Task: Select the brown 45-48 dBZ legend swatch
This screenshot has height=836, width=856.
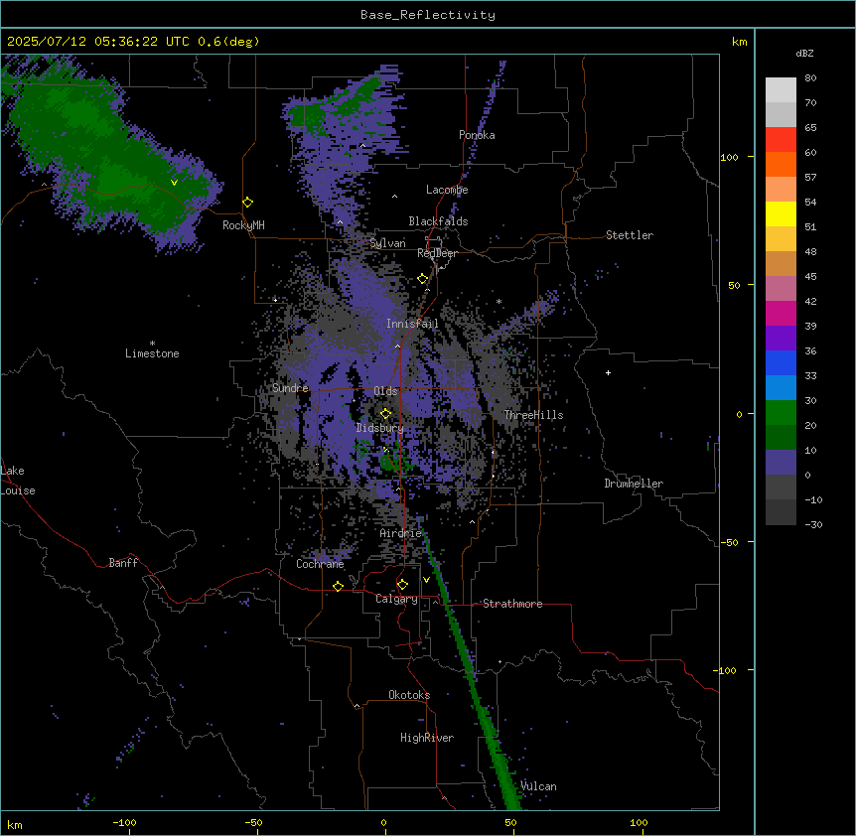Action: coord(781,263)
